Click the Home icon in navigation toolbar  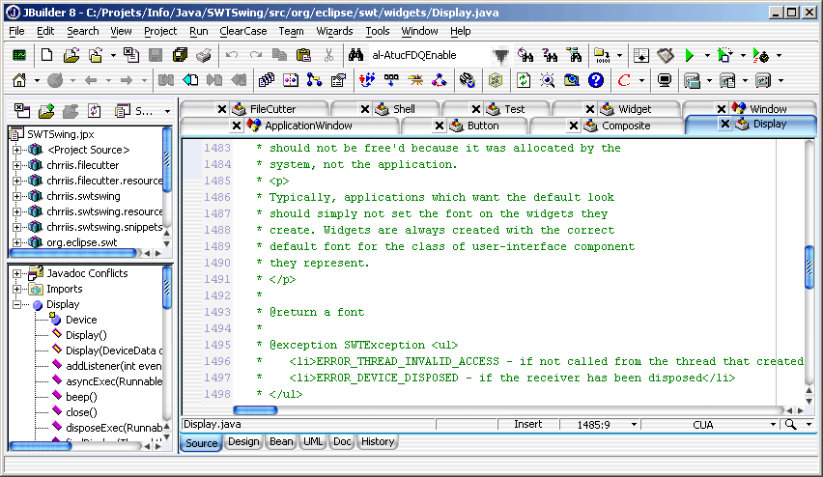pos(19,80)
